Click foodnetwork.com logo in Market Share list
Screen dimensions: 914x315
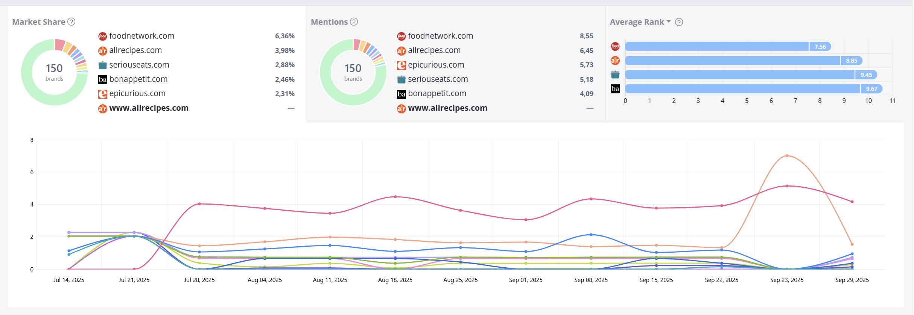[102, 36]
